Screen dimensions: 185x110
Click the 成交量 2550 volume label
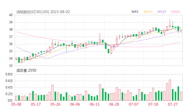[x=26, y=70]
